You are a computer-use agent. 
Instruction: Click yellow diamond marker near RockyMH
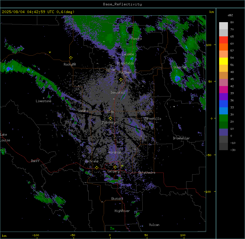pyautogui.click(x=71, y=58)
